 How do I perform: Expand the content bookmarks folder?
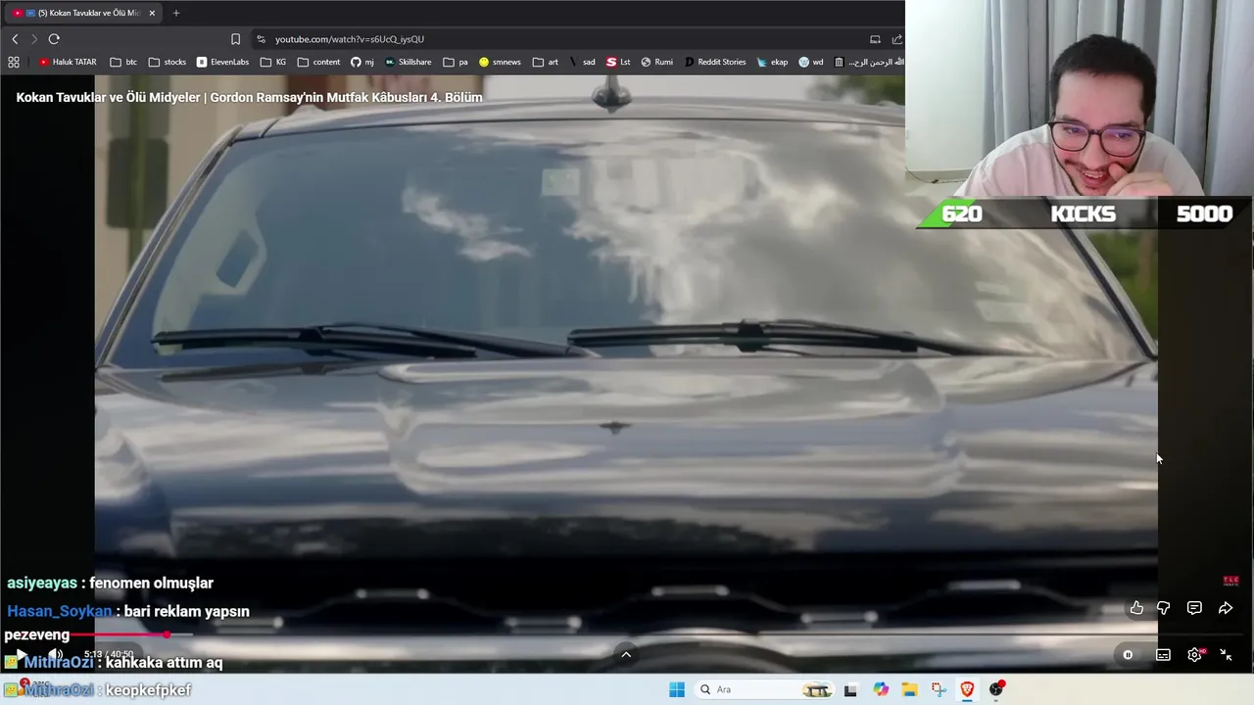[x=319, y=62]
